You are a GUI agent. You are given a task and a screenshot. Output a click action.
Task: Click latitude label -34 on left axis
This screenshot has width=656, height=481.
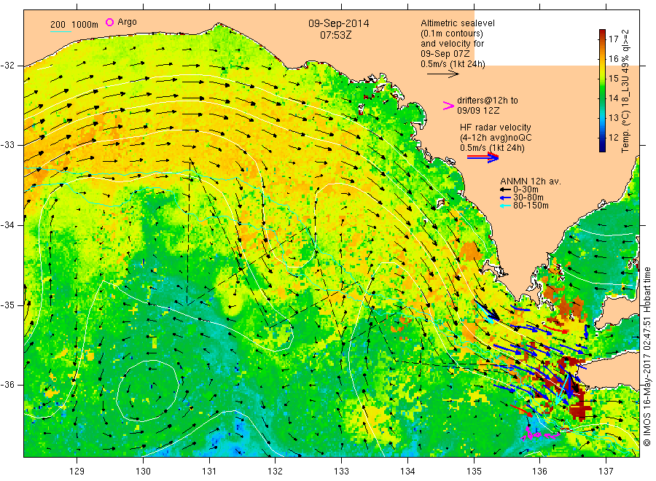point(7,225)
